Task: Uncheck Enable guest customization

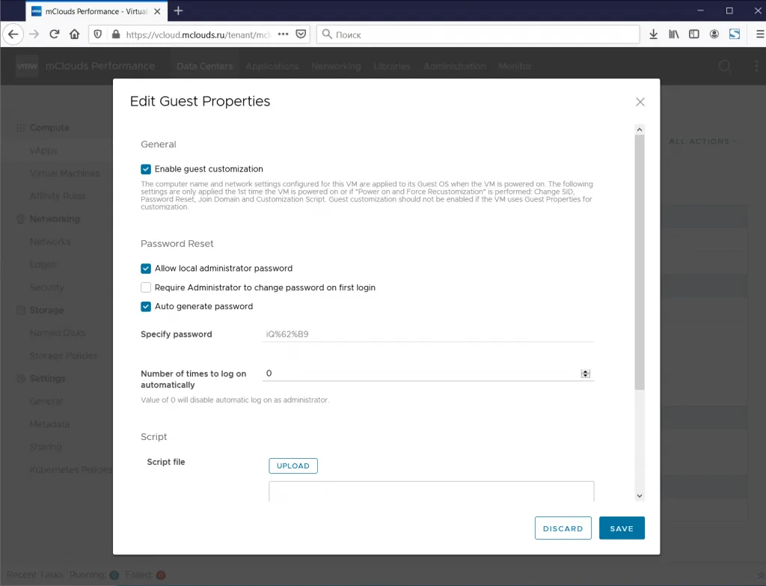Action: tap(146, 169)
